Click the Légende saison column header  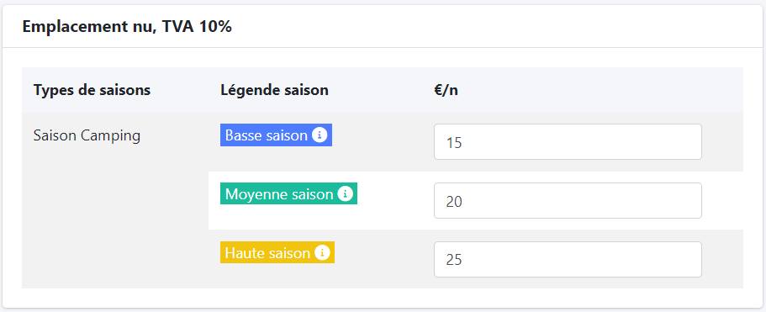274,90
